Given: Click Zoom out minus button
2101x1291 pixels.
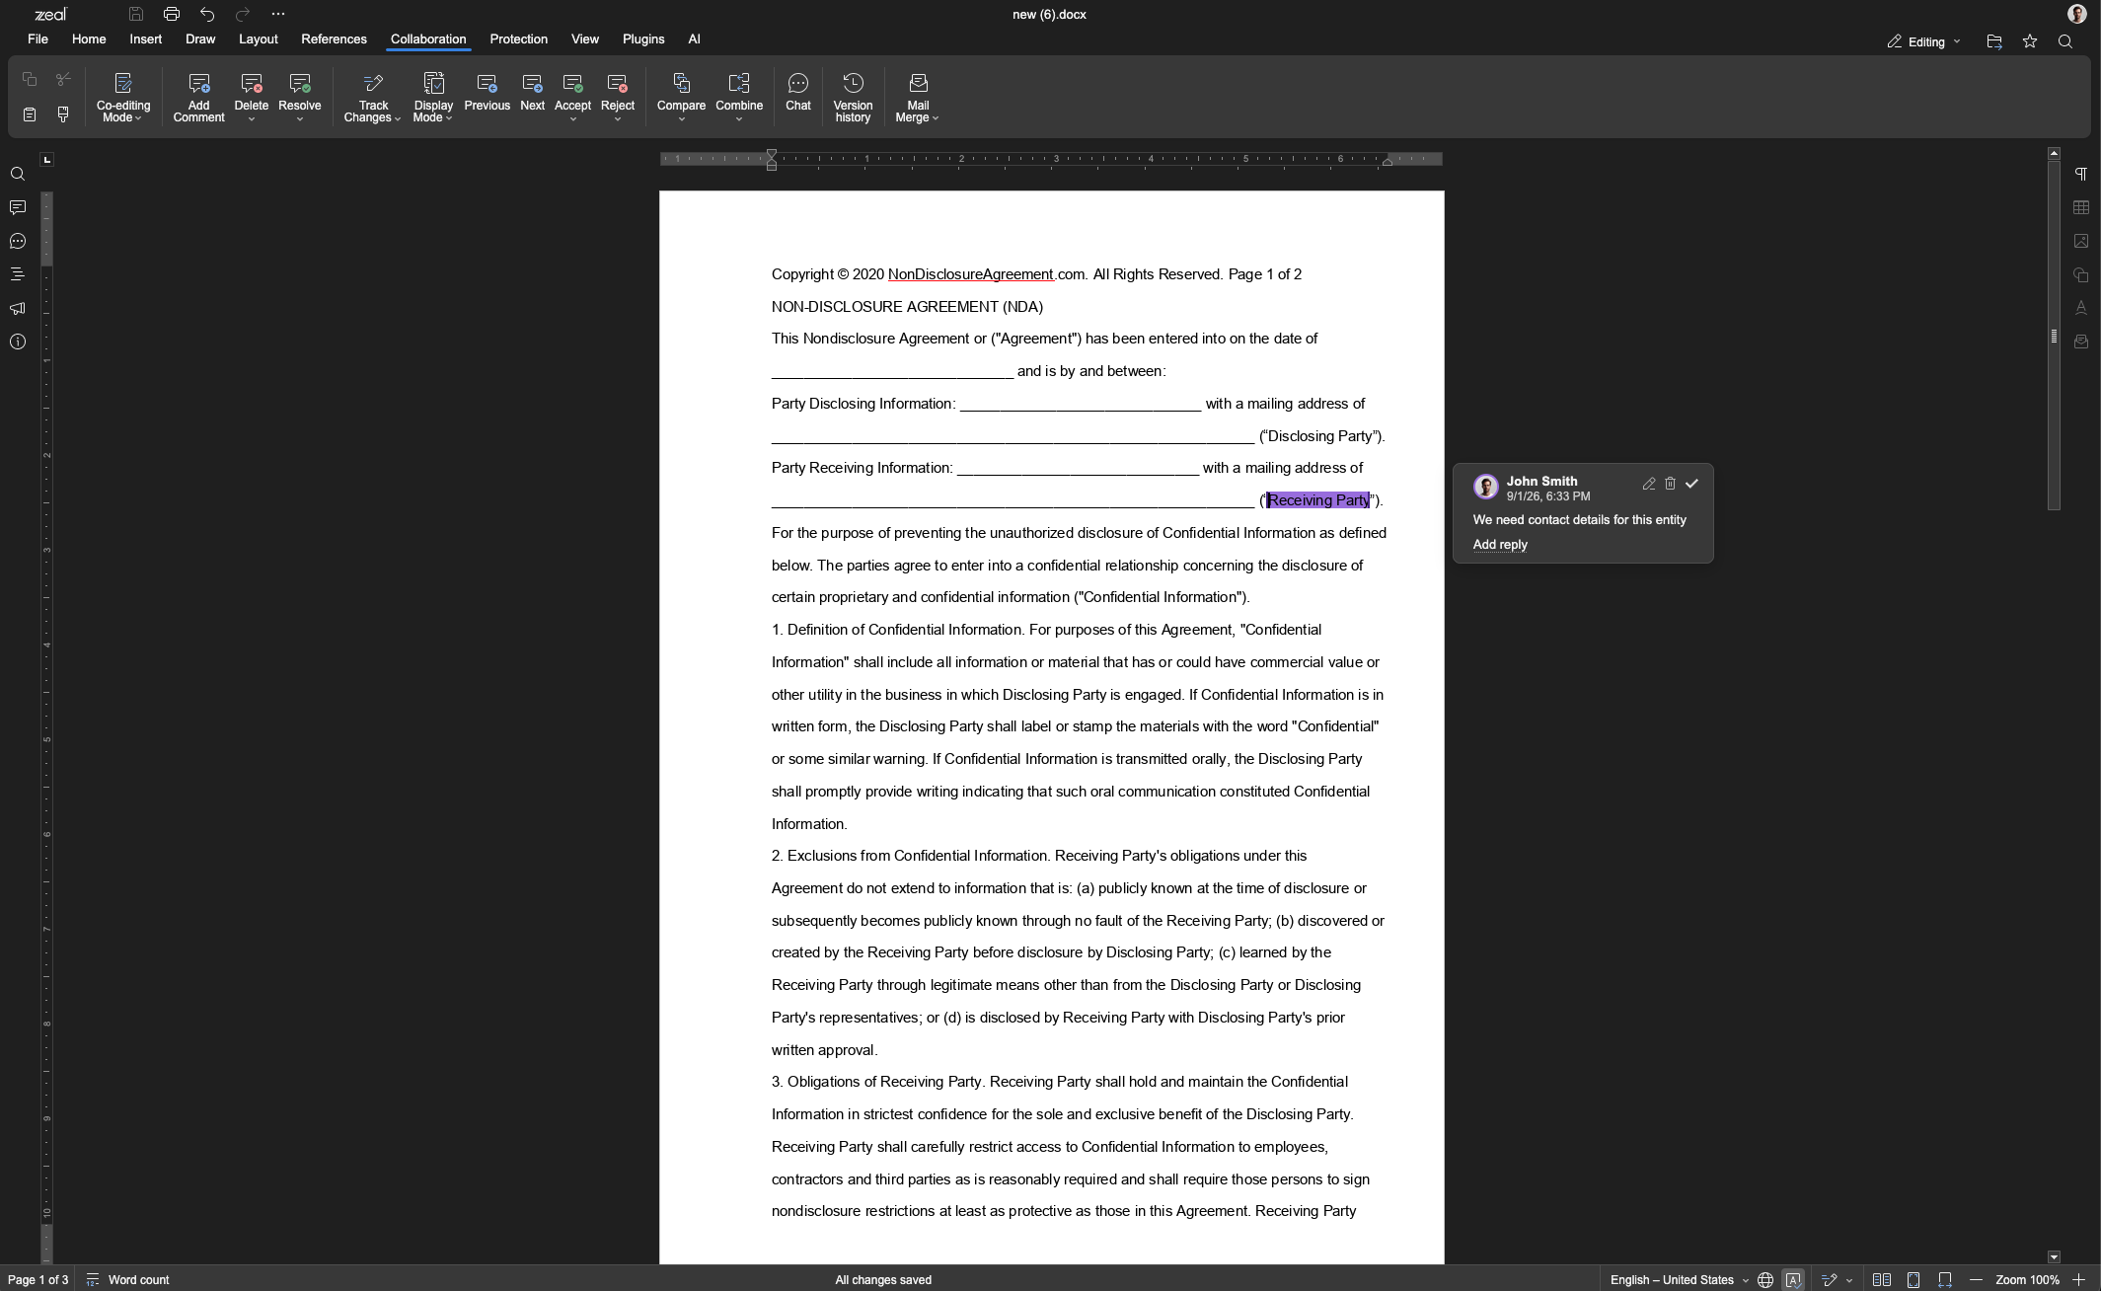Looking at the screenshot, I should [1976, 1280].
